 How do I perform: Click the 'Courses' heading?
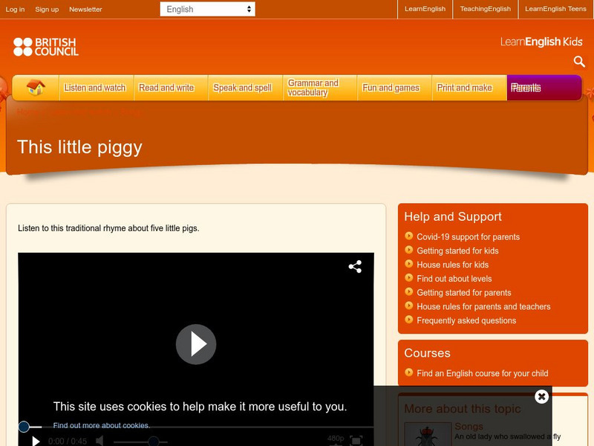pyautogui.click(x=428, y=353)
